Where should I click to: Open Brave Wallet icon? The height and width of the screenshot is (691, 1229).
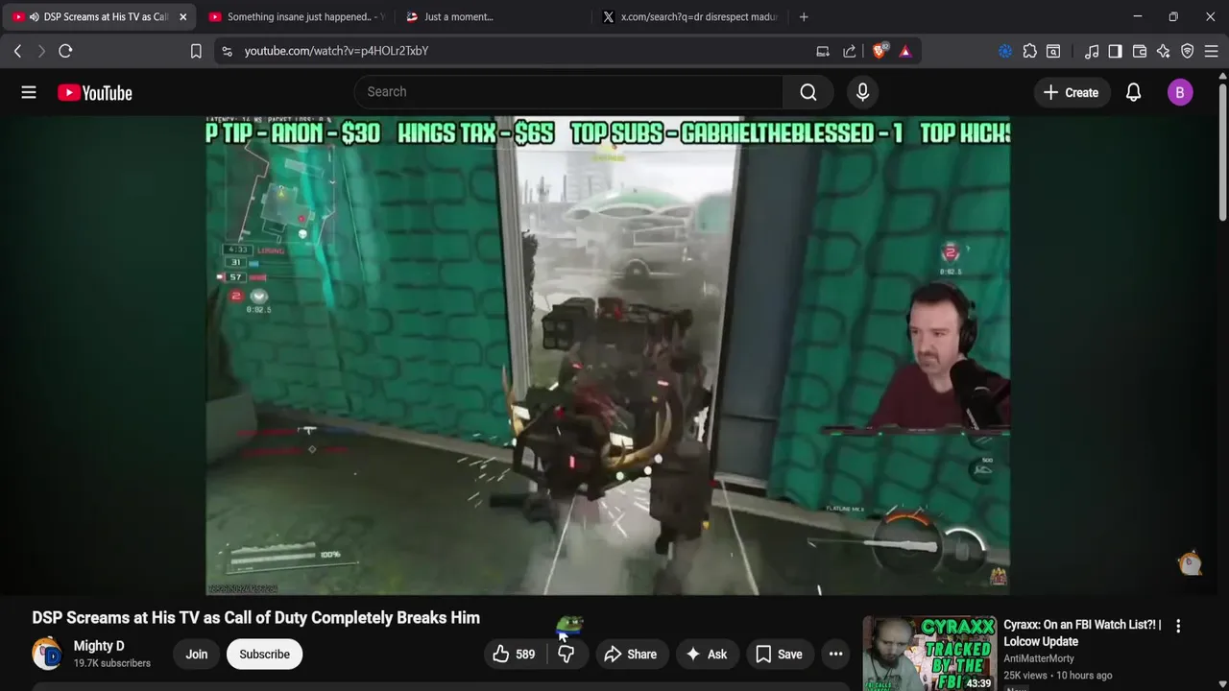coord(1140,51)
